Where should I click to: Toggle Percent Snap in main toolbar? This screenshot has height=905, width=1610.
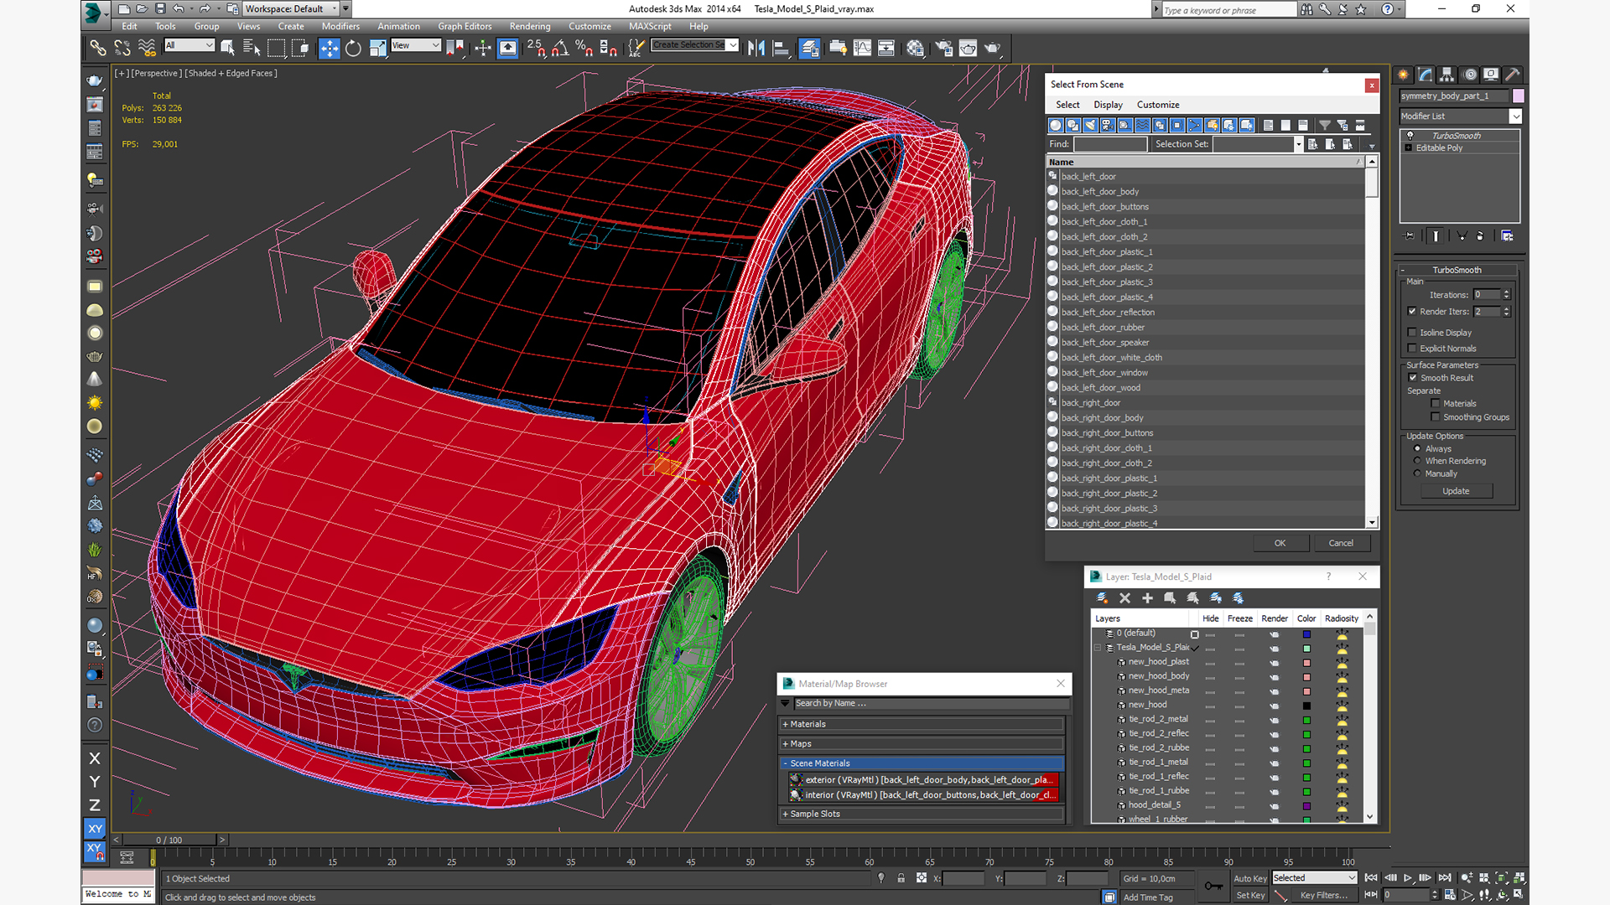click(584, 49)
